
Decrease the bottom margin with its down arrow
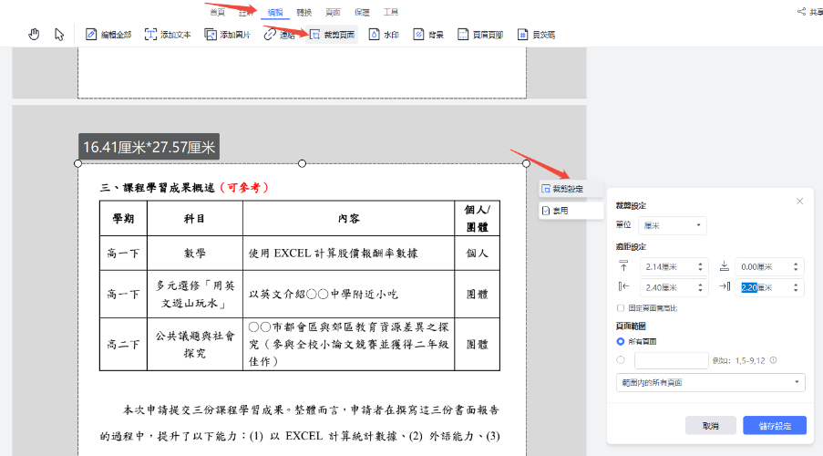(796, 270)
